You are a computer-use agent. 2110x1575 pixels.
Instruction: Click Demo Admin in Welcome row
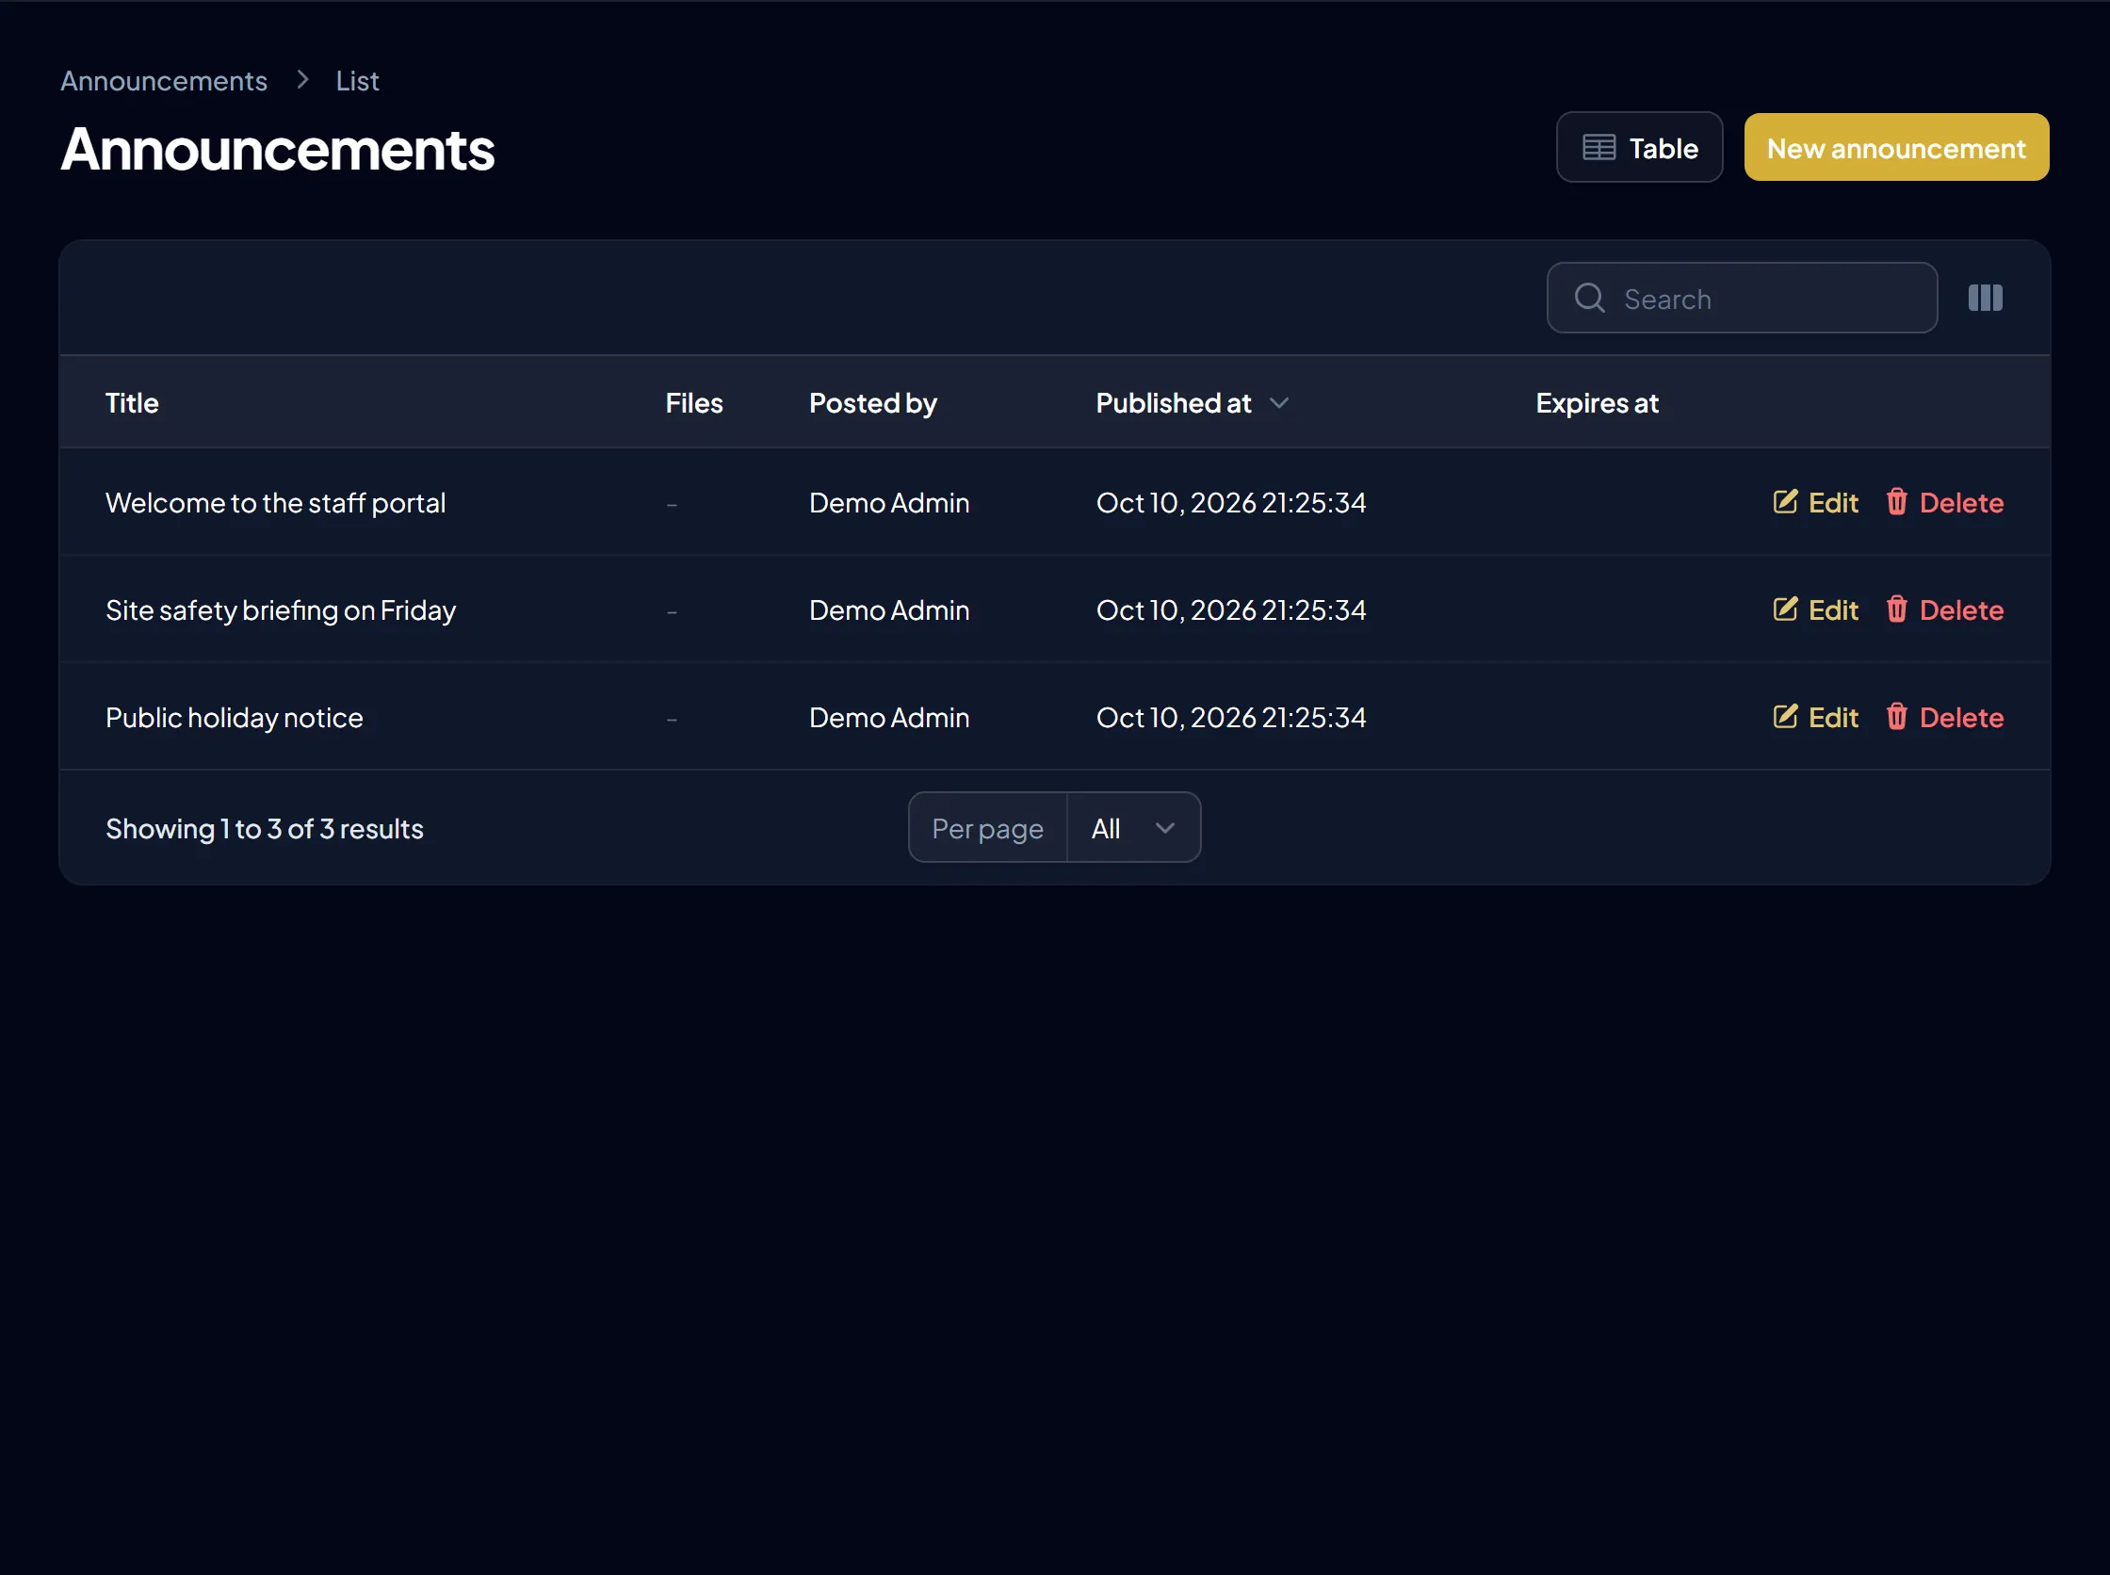coord(888,502)
